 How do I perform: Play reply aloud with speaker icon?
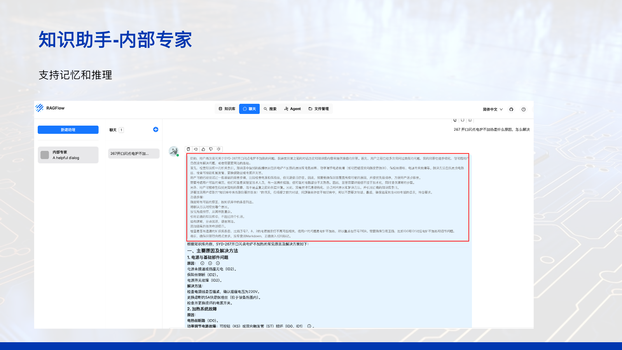196,149
